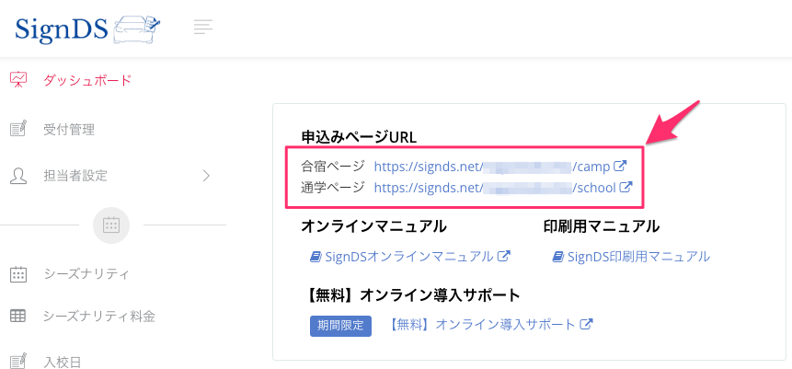This screenshot has width=792, height=369.
Task: Select シーズナリティ料金 in sidebar
Action: click(99, 317)
